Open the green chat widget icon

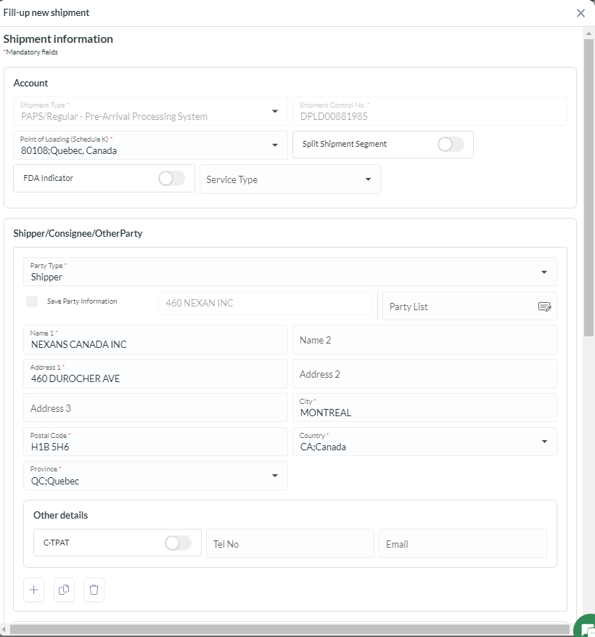(586, 629)
